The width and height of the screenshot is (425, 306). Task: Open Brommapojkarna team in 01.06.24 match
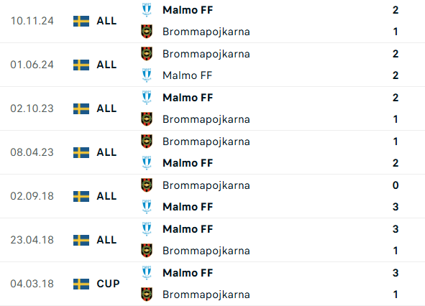(206, 54)
